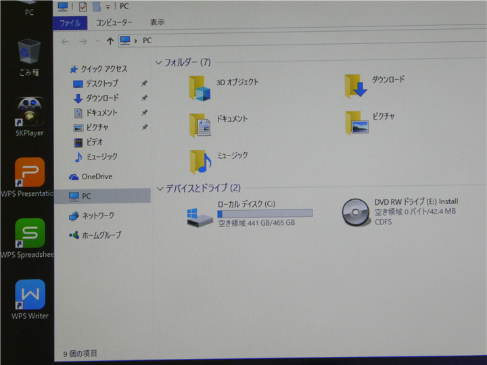Viewport: 487px width, 365px height.
Task: Select ビデオ in the sidebar
Action: pyautogui.click(x=88, y=142)
